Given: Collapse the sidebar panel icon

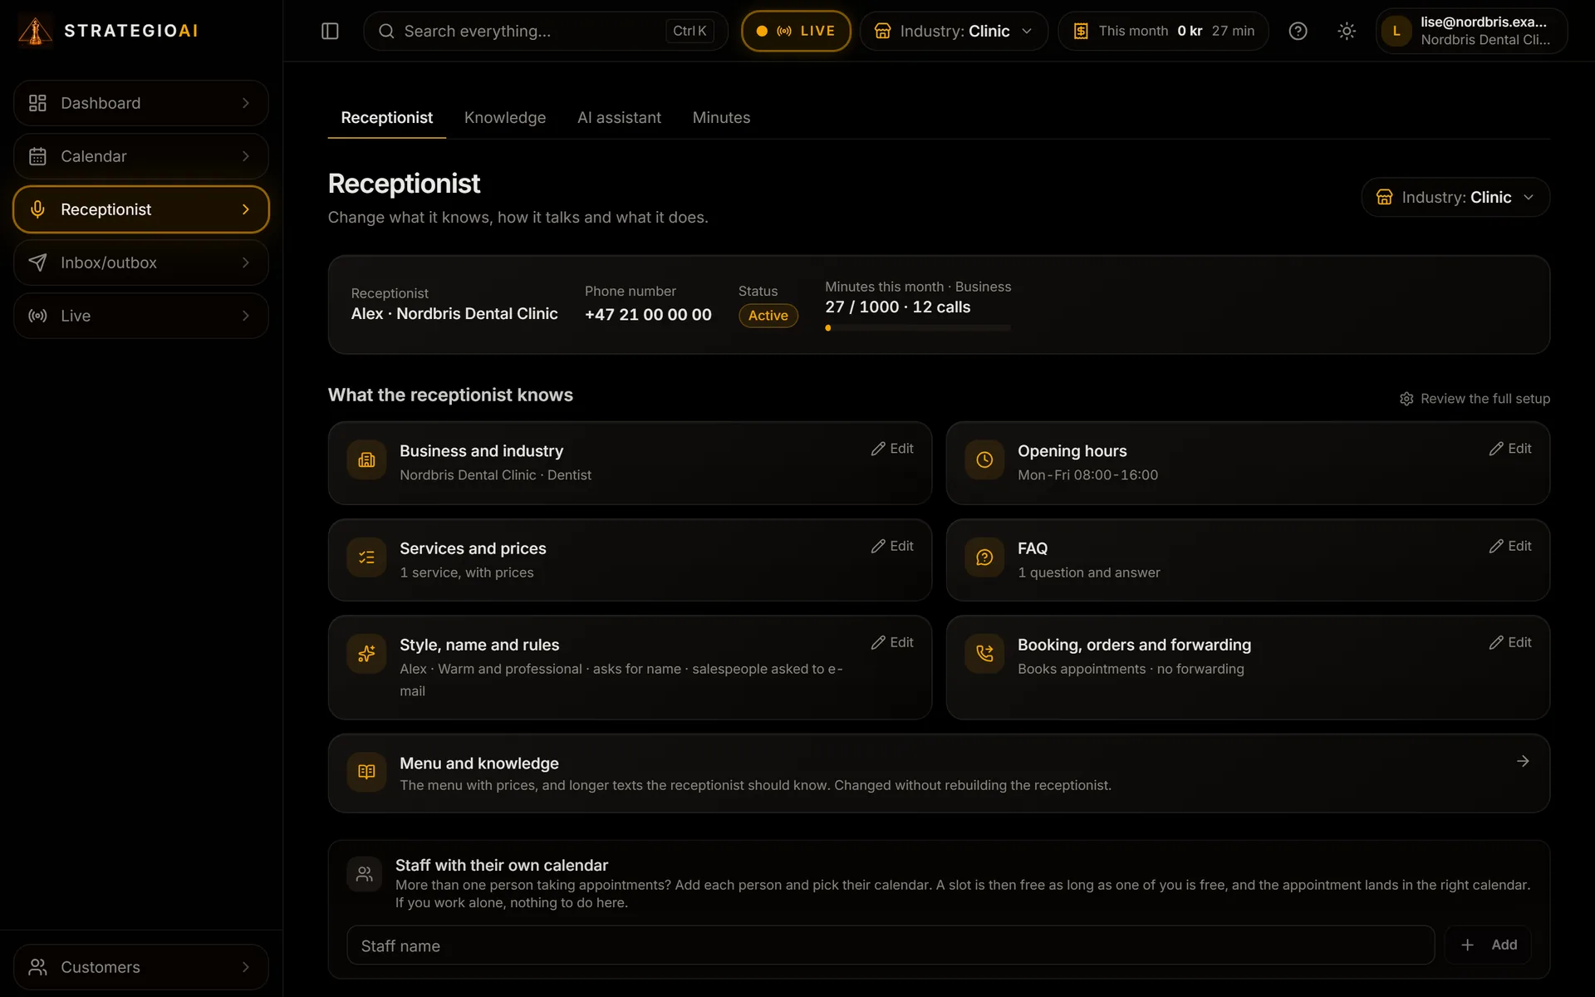Looking at the screenshot, I should [330, 31].
